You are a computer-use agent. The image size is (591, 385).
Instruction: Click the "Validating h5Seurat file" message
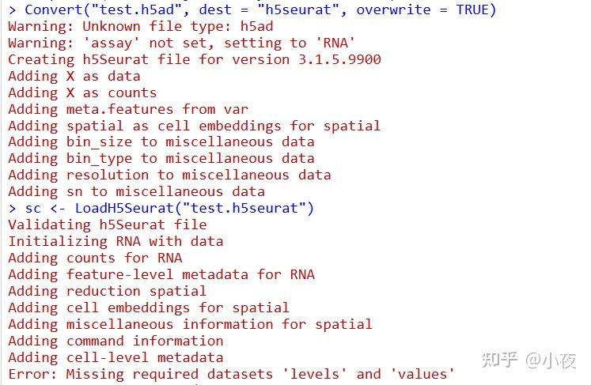coord(107,225)
